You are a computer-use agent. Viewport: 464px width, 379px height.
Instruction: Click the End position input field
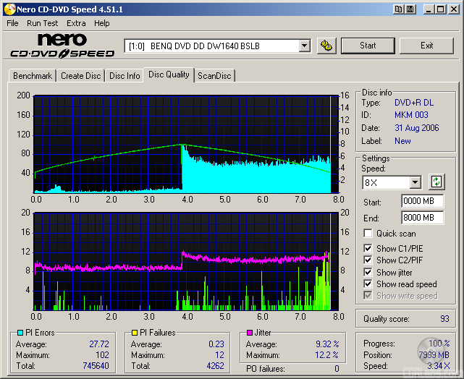tap(422, 218)
